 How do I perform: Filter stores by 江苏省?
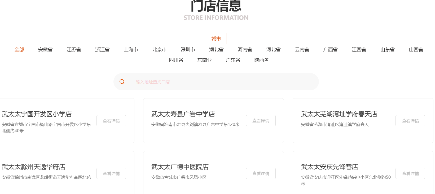[74, 50]
